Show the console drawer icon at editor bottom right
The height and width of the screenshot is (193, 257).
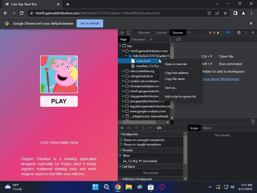point(253,121)
